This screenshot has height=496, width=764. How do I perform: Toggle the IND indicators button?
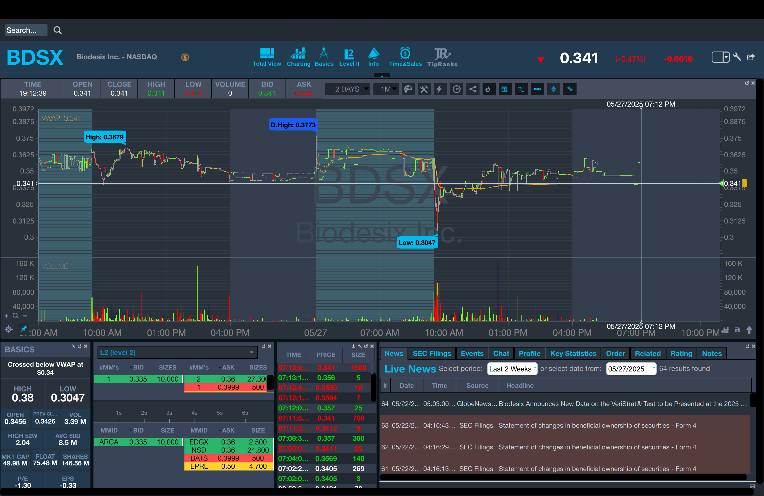pos(537,89)
